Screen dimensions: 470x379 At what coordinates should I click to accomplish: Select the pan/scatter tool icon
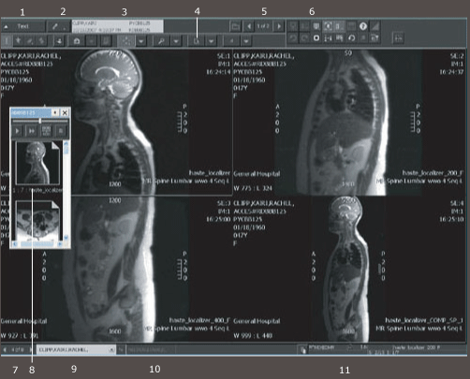point(126,41)
